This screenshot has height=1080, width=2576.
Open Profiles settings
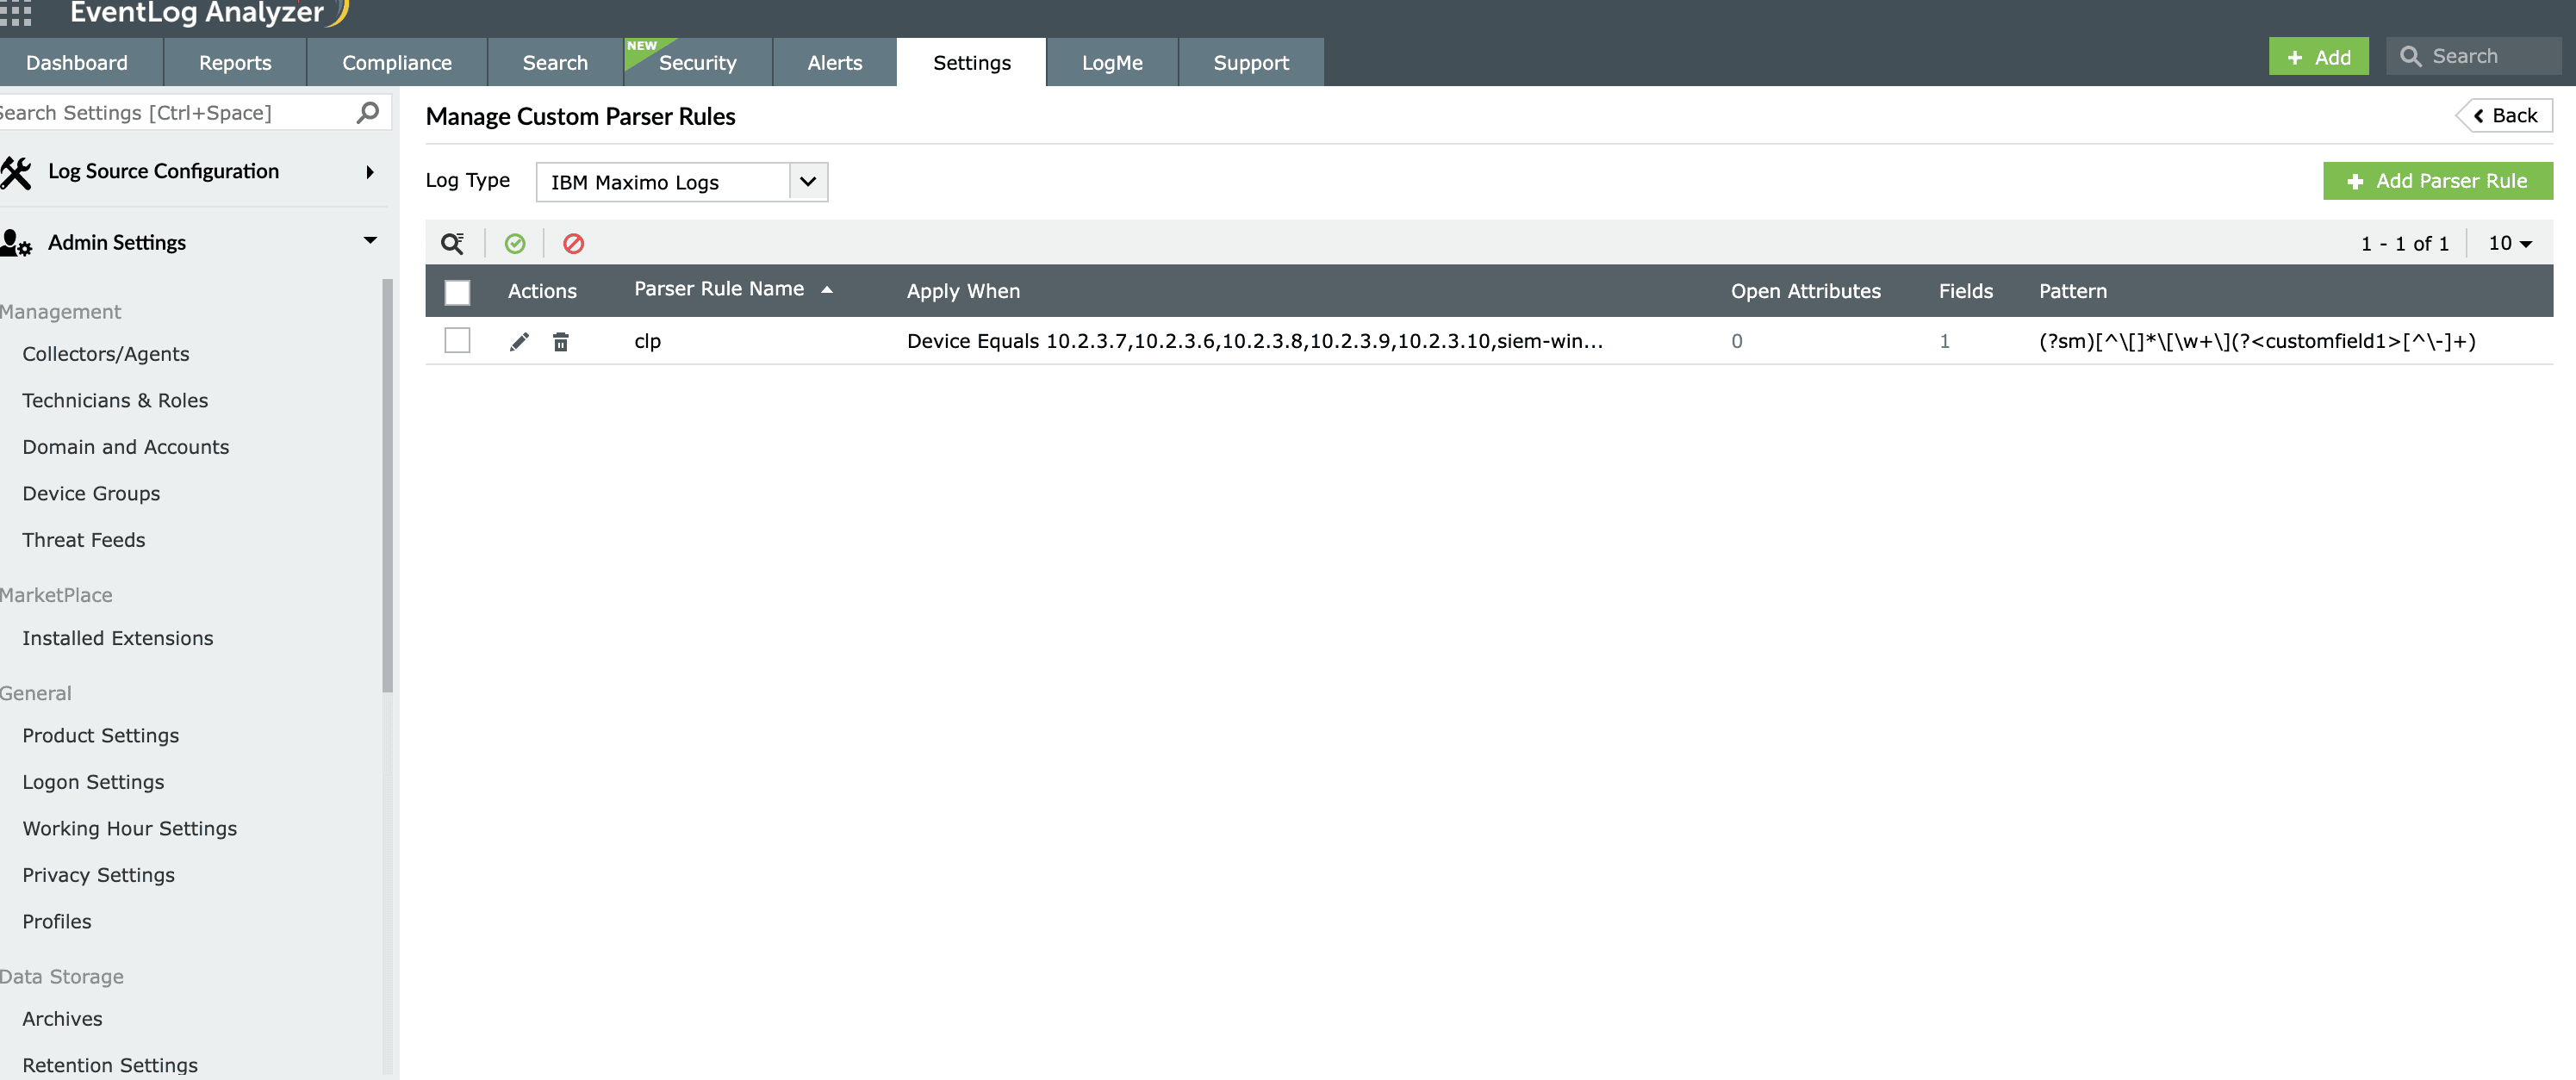[57, 921]
